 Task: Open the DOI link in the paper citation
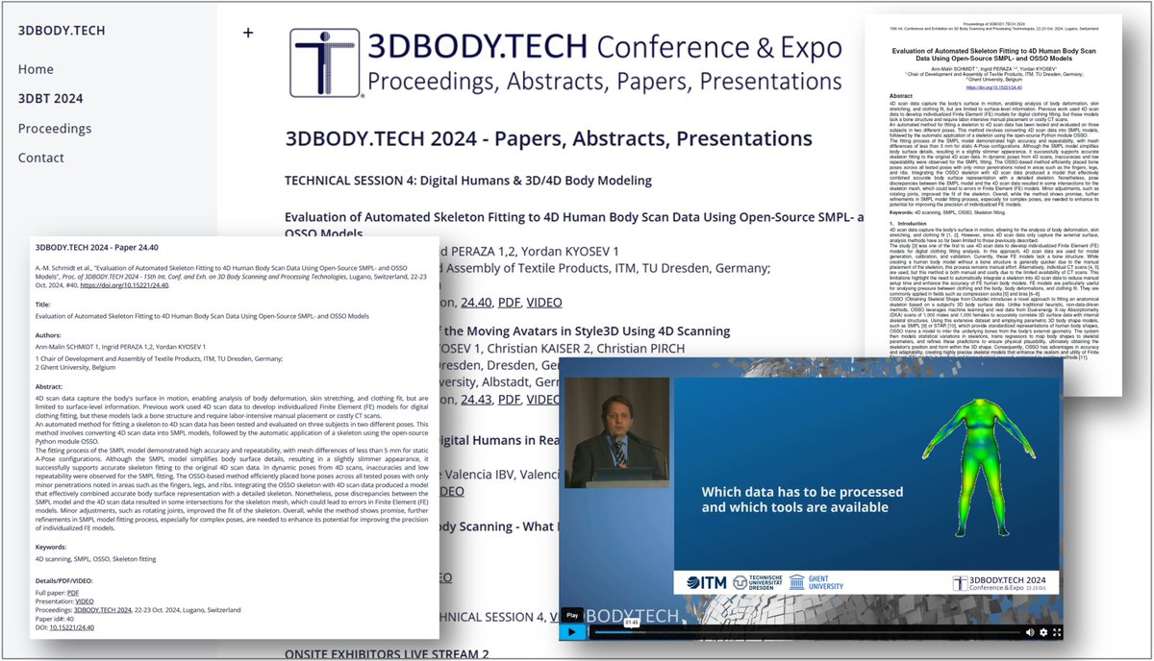pos(125,284)
